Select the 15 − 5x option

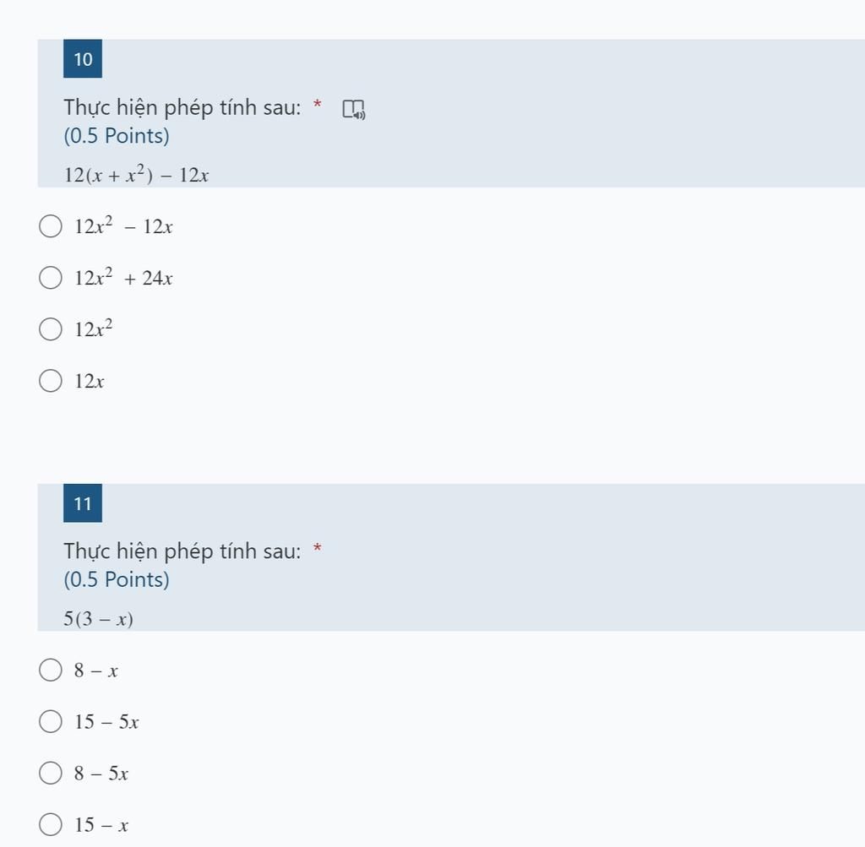click(51, 722)
